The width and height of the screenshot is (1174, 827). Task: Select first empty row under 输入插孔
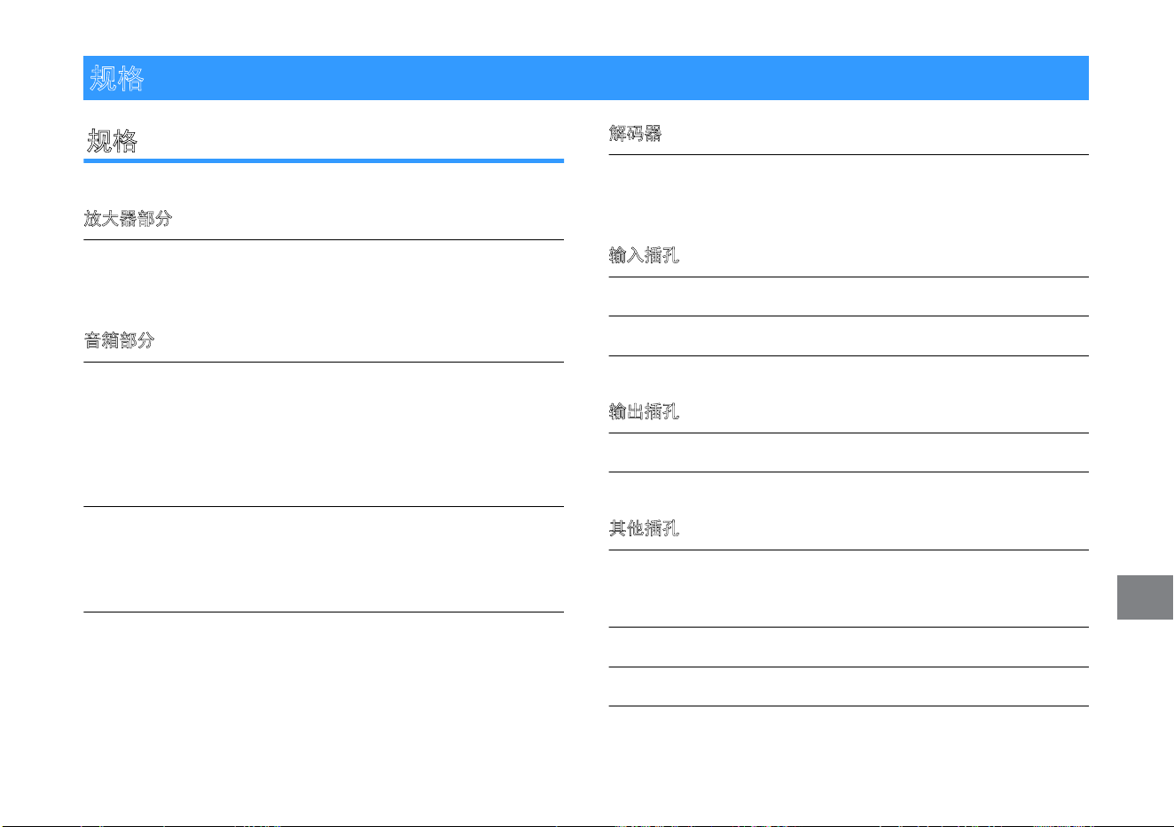849,297
